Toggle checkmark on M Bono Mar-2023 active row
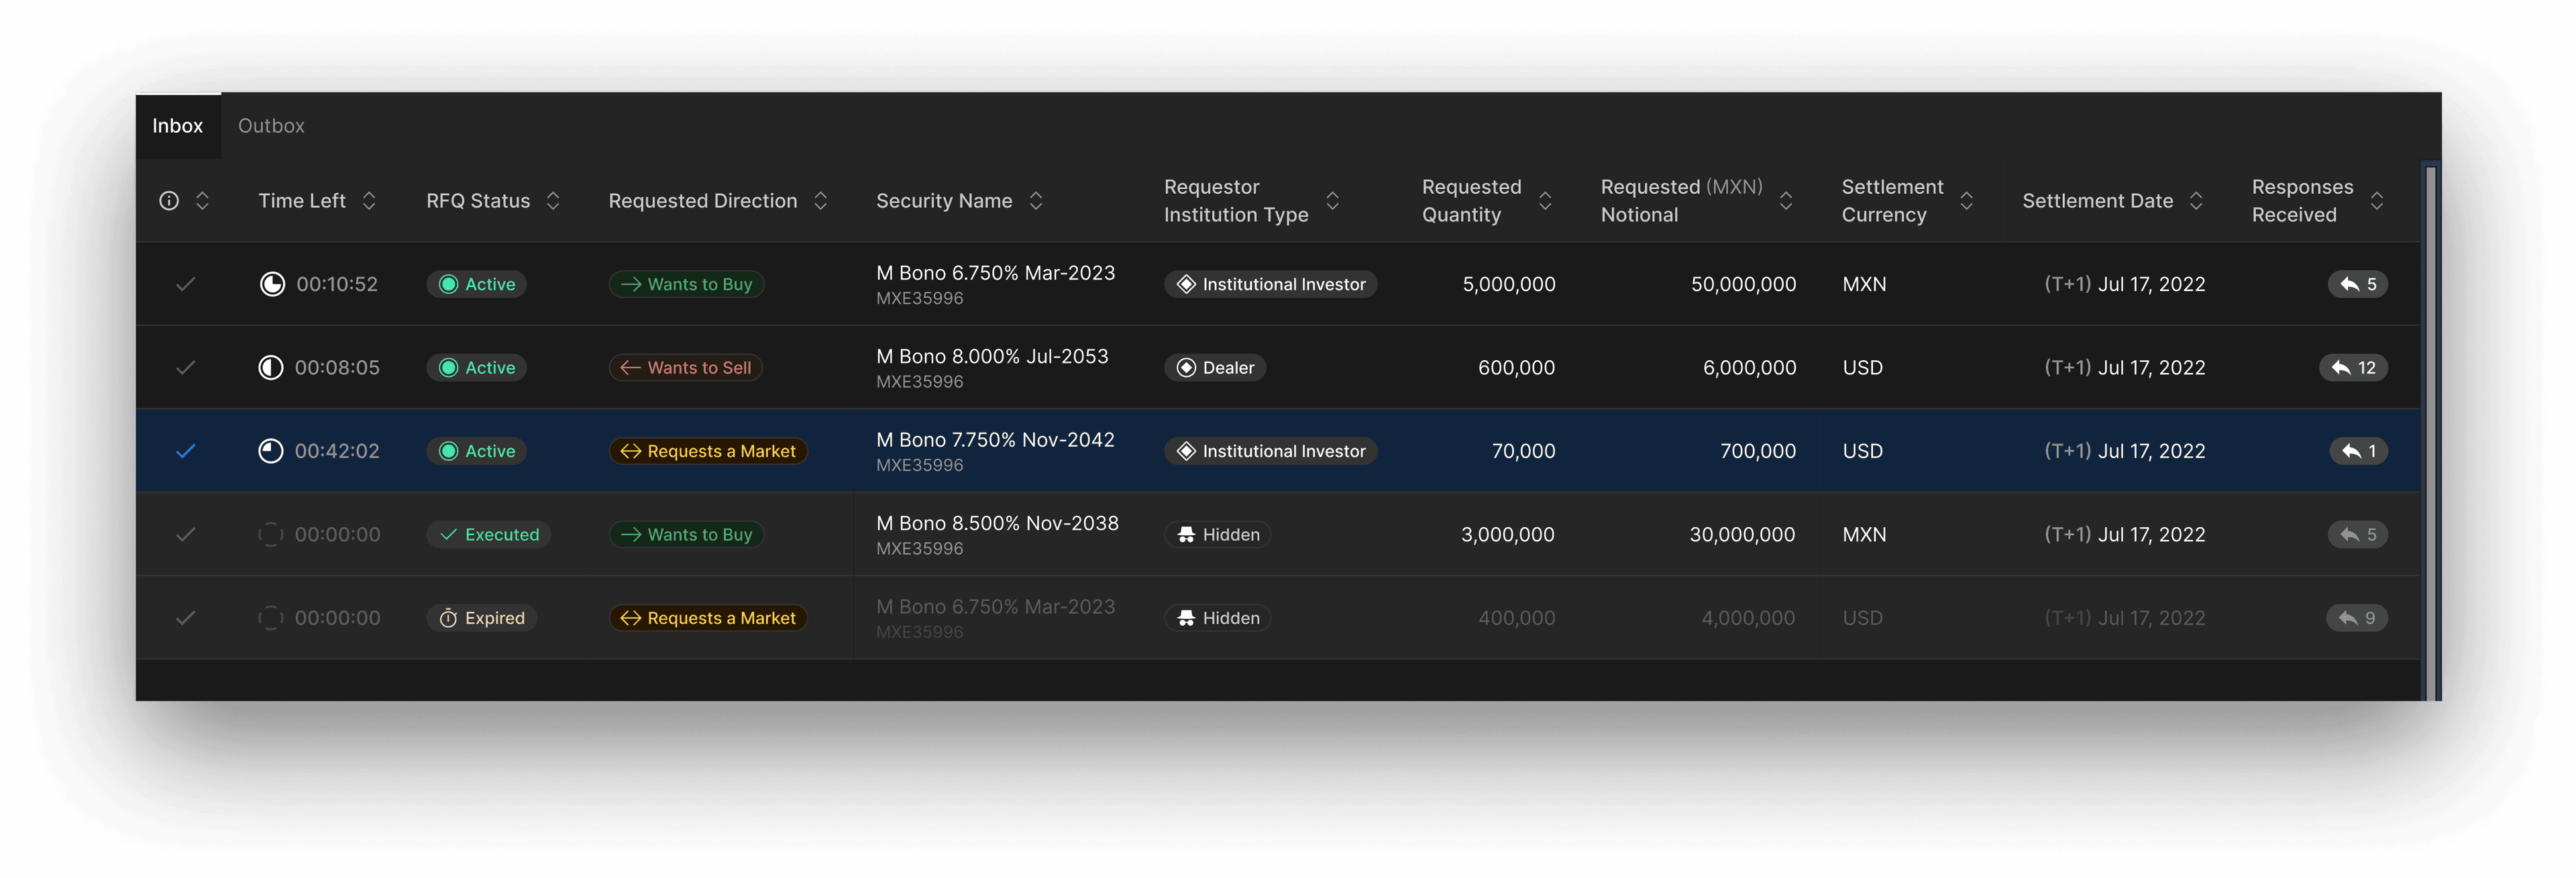Screen dimensions: 2576x878 point(185,284)
